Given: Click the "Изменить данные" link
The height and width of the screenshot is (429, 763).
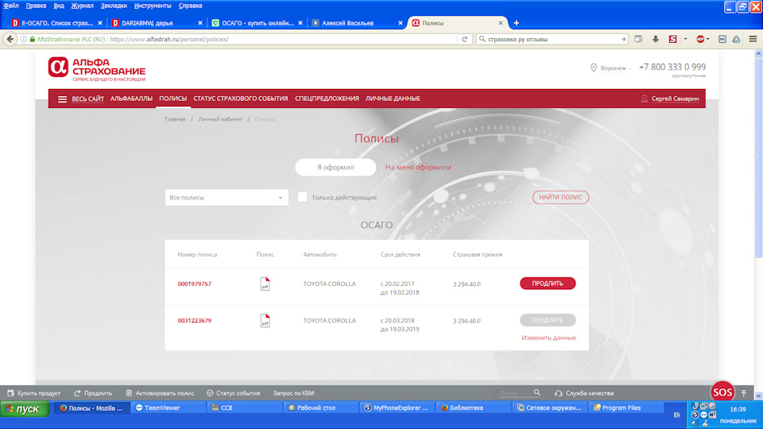Looking at the screenshot, I should pyautogui.click(x=548, y=338).
